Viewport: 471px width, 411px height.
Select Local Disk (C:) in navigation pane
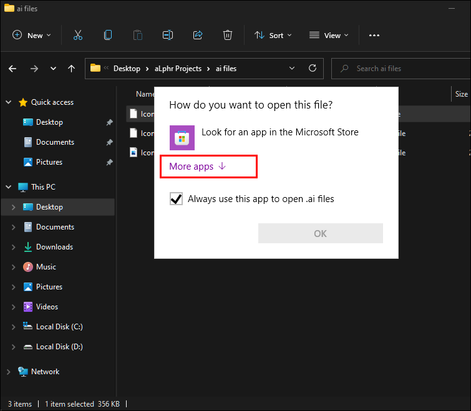click(59, 327)
